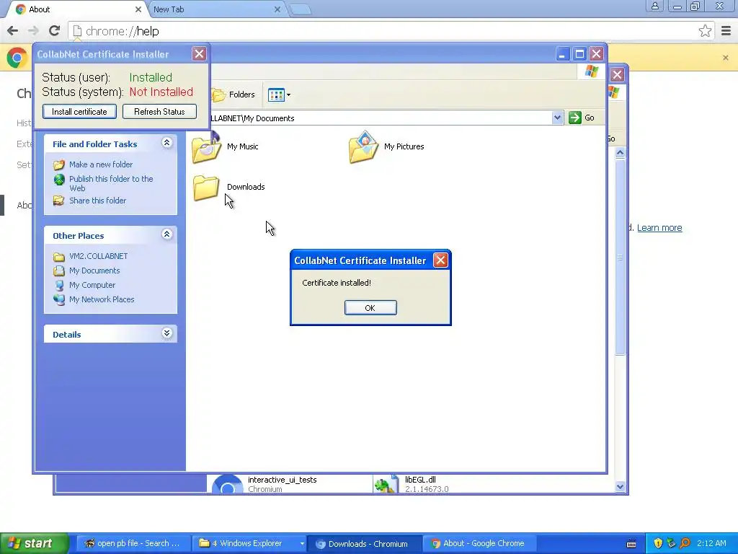Click the Publish to Web globe icon

pos(59,180)
